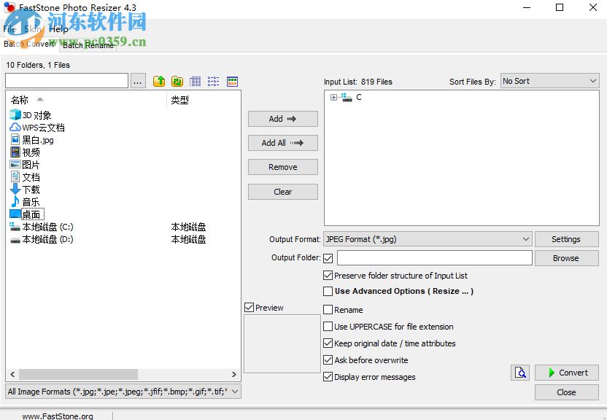Image resolution: width=607 pixels, height=420 pixels.
Task: Open the File menu
Action: click(9, 28)
